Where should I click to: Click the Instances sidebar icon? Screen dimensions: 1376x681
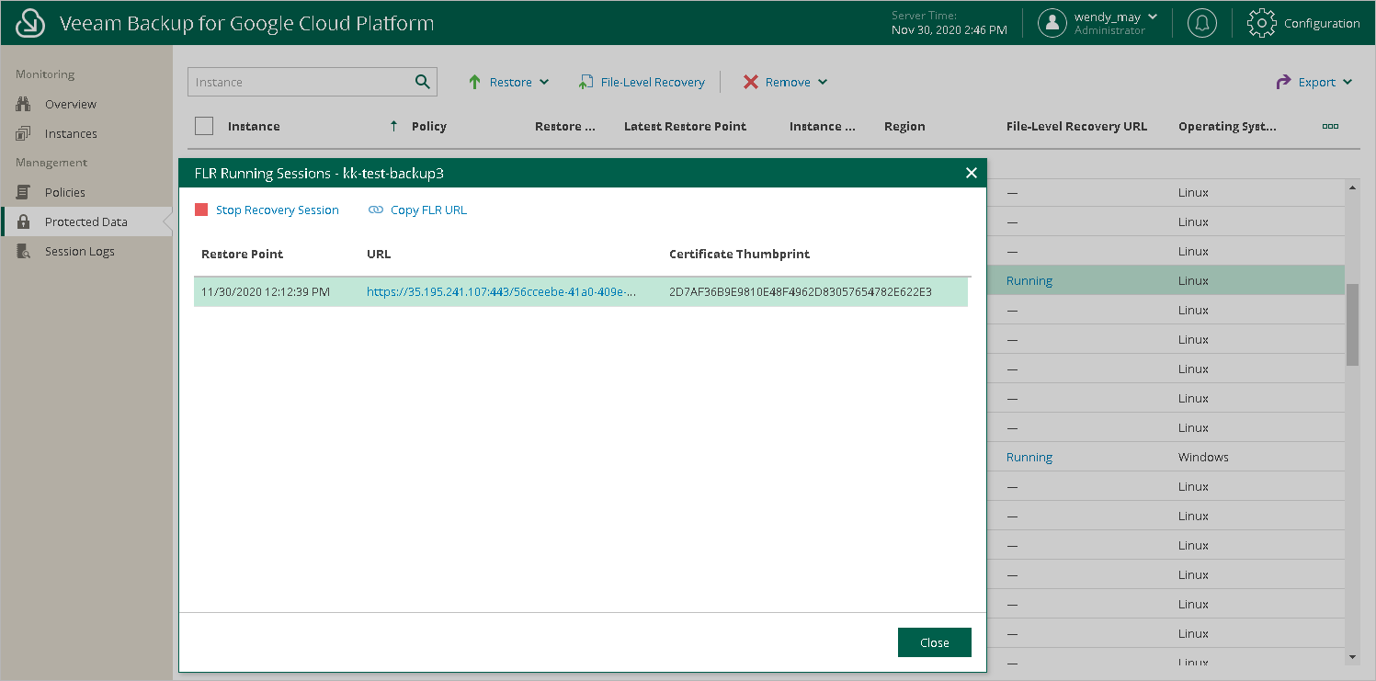click(24, 133)
